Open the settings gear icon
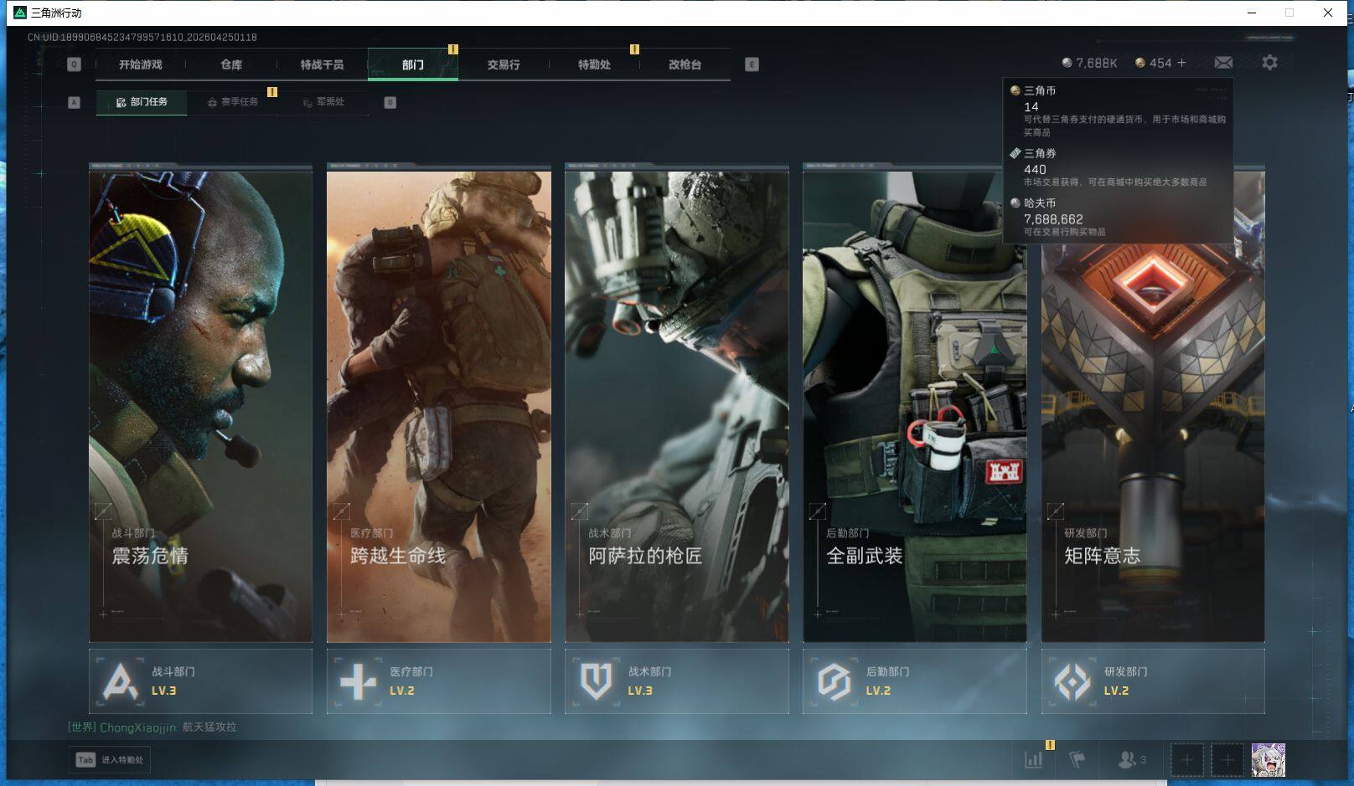 (1269, 63)
